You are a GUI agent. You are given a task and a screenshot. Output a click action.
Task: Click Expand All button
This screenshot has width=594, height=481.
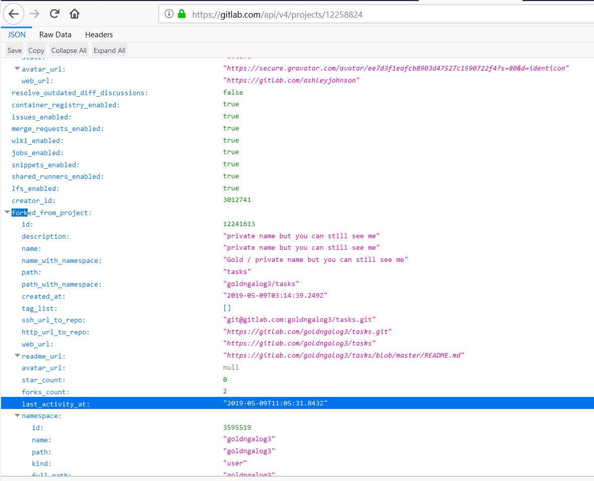[109, 50]
